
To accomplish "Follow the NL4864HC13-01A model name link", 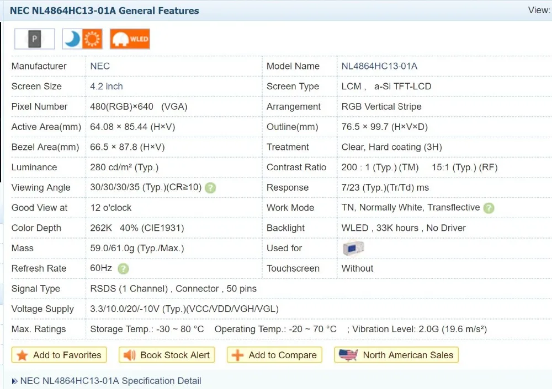I will pos(379,66).
